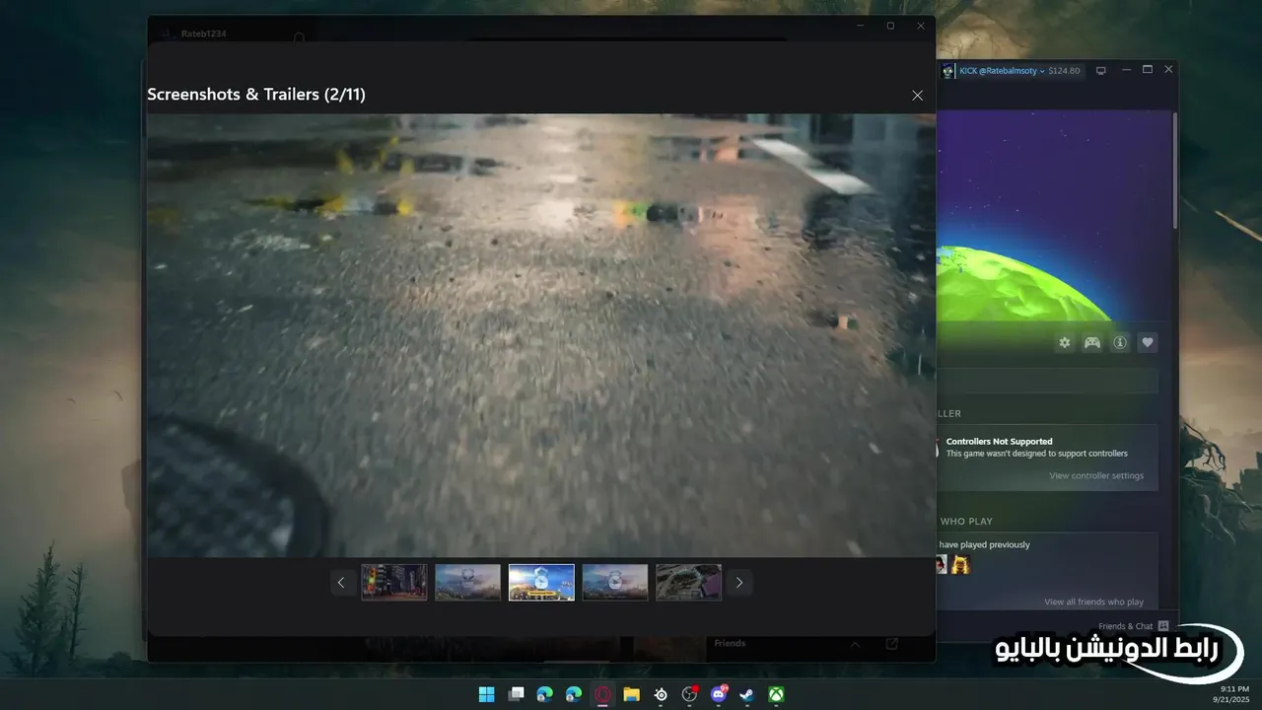This screenshot has width=1262, height=710.
Task: Open first Microsoft Edge taskbar icon
Action: [x=544, y=694]
